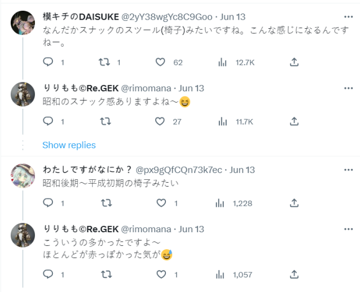Reply to 模キチのDAISUKE's tweet
Screen dimensions: 360x292
[48, 63]
